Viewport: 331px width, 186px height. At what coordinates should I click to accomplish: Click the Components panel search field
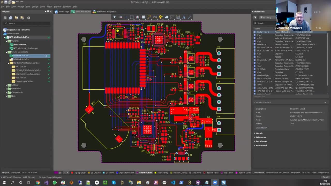click(x=265, y=23)
